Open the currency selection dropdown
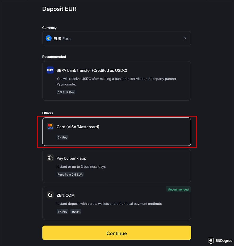234x246 pixels. click(x=117, y=38)
